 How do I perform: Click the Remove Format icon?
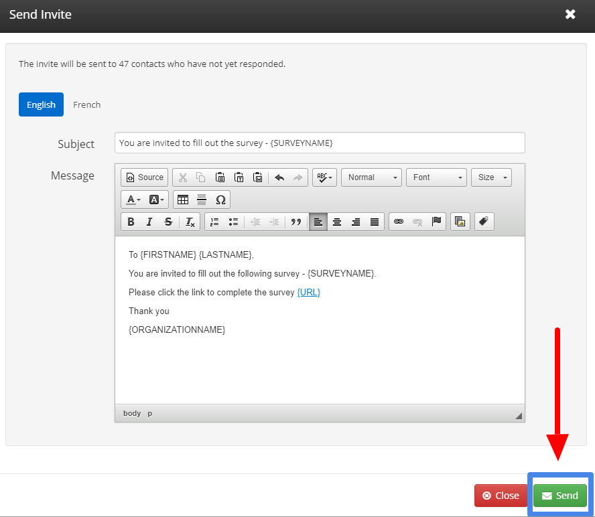click(x=190, y=222)
